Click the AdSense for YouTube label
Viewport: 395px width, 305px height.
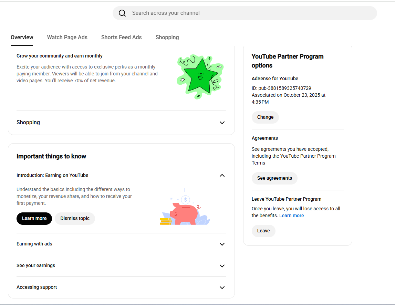tap(275, 78)
